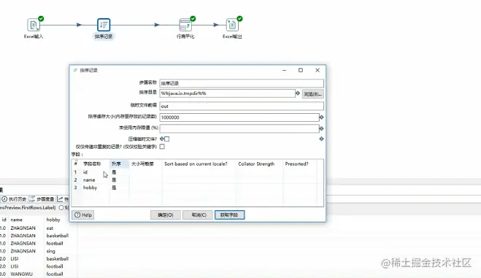
Task: Click diamond icon at right end of 压缩临时文件 row
Action: pyautogui.click(x=321, y=139)
